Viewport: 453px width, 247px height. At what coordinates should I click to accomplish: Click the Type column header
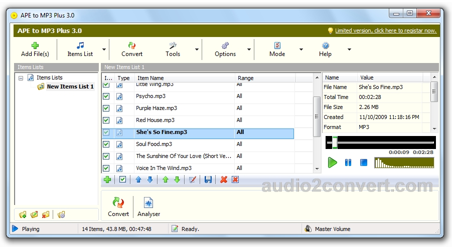[x=123, y=78]
